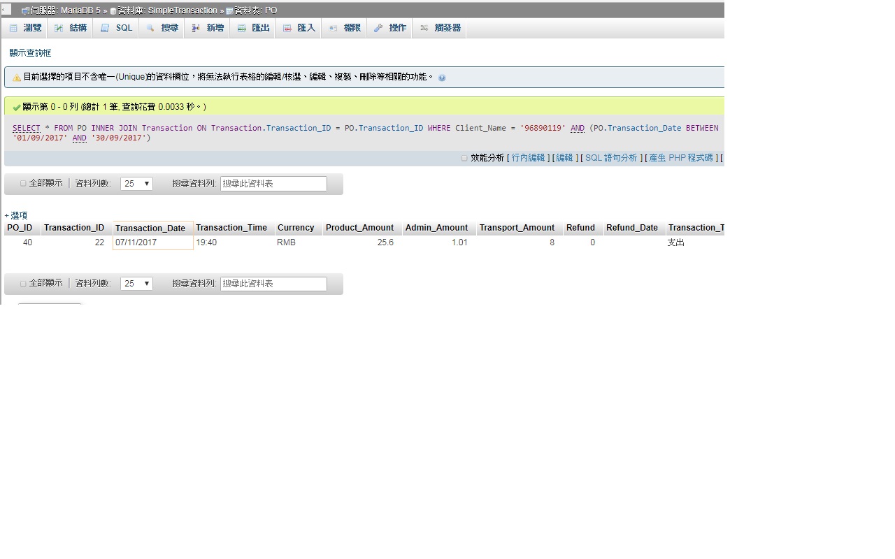Switch to the 匯出 (Export) tab
This screenshot has width=895, height=559.
[x=253, y=28]
